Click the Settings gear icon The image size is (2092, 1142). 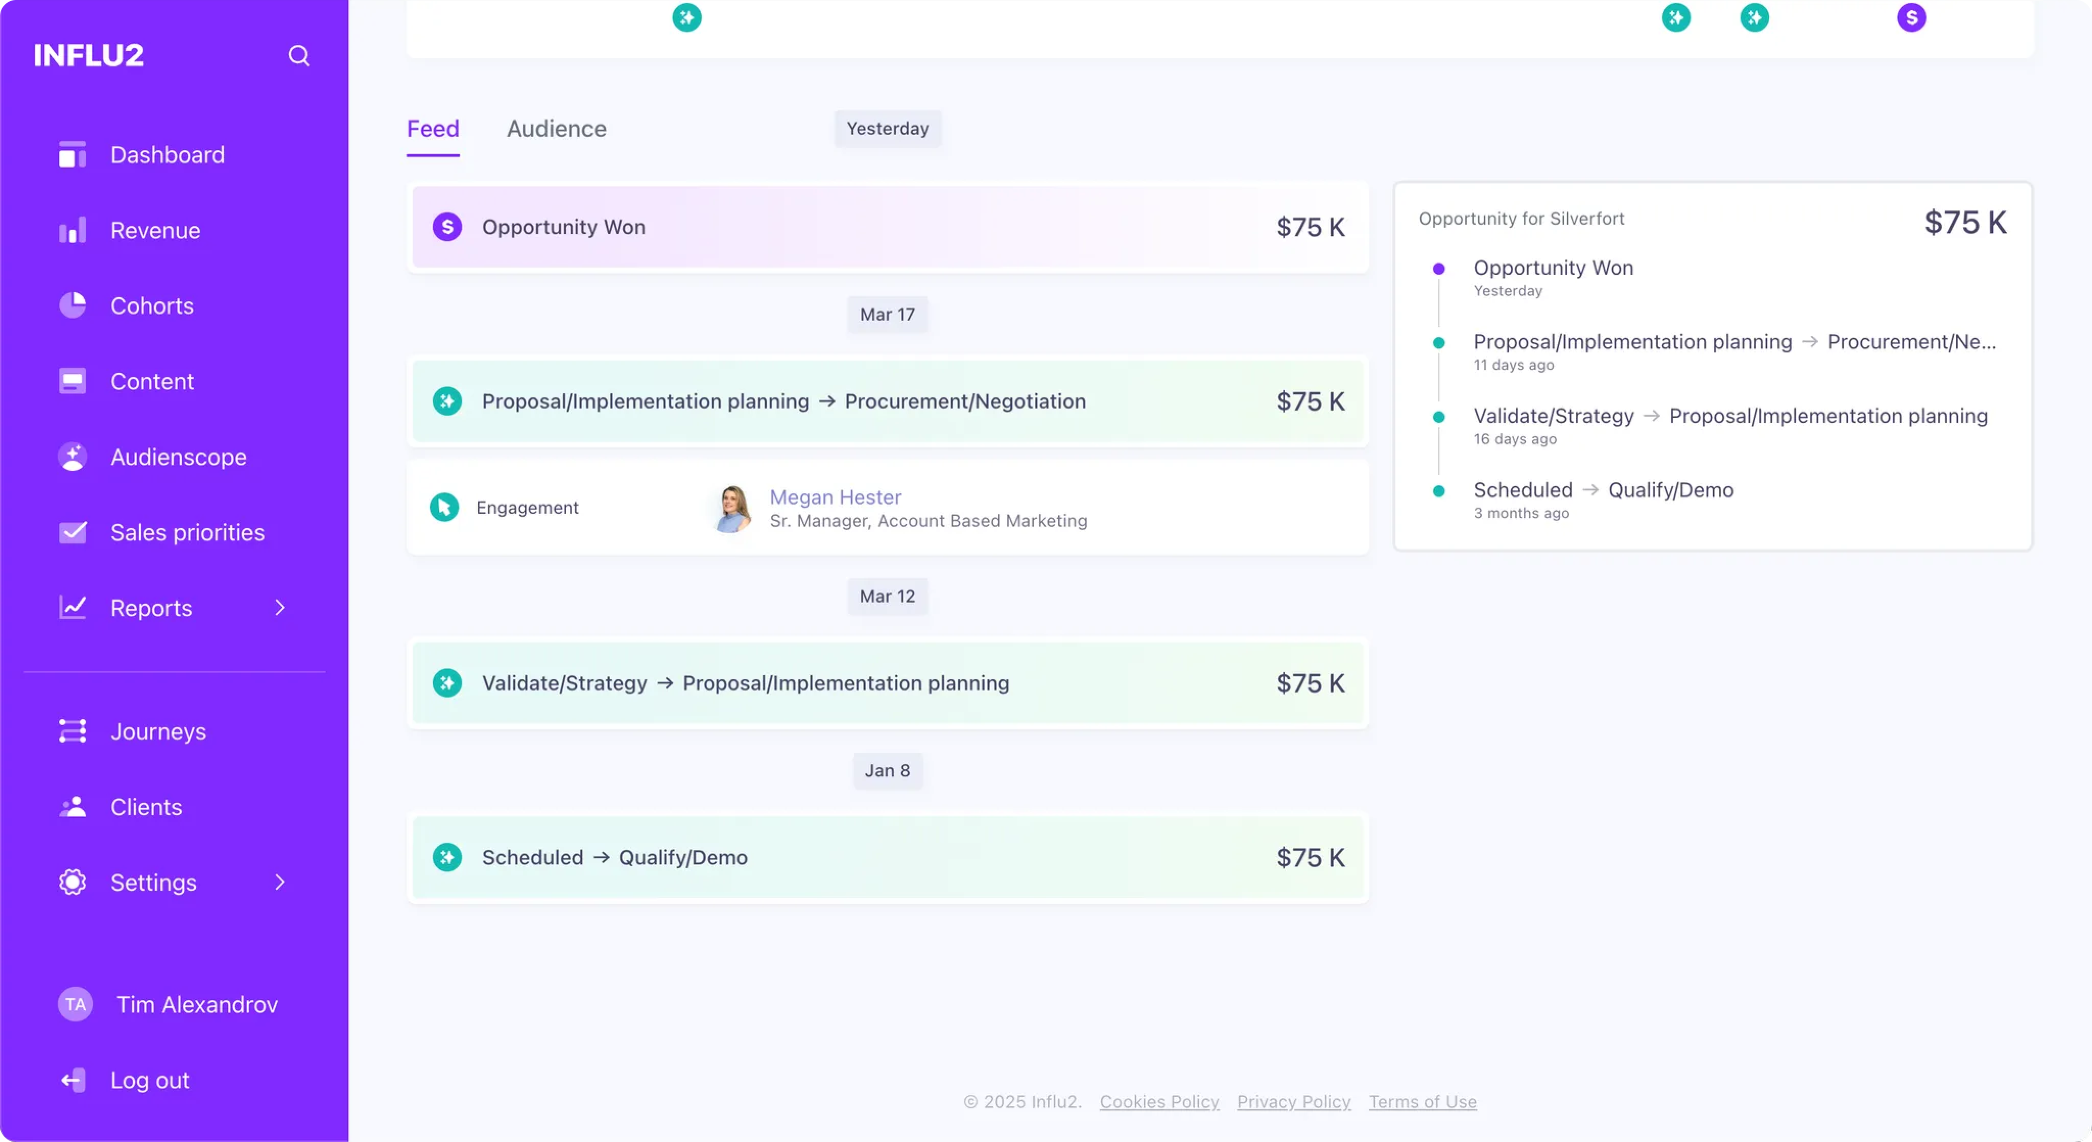click(73, 882)
